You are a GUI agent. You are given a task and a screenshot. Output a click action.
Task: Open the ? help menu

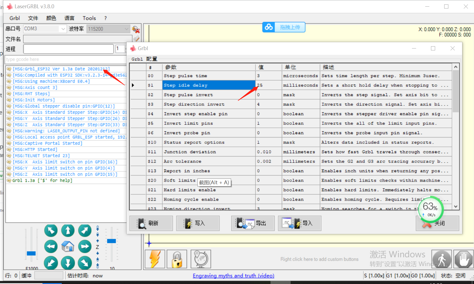tap(105, 18)
